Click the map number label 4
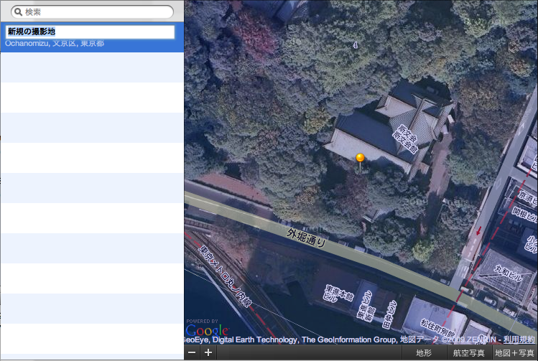 355,45
